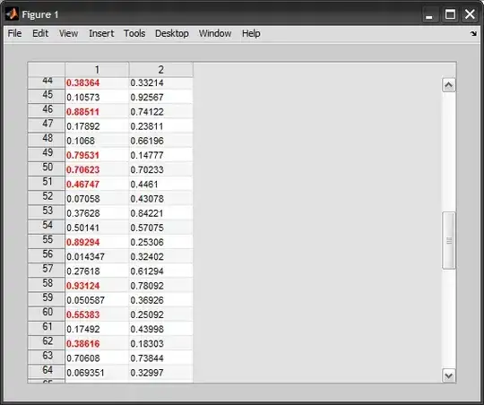Select row header 64
The width and height of the screenshot is (484, 405).
[x=47, y=371]
